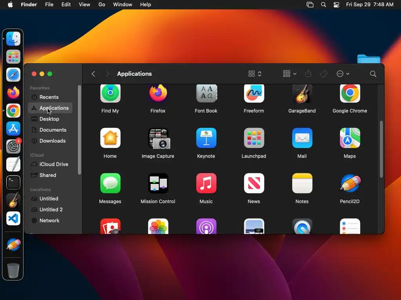Open the Group By dropdown in toolbar
401x300 pixels.
(x=289, y=74)
